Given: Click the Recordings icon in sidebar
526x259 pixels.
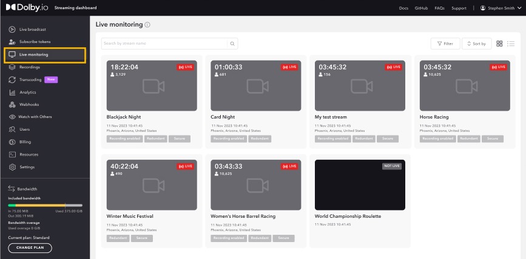Looking at the screenshot, I should point(12,67).
